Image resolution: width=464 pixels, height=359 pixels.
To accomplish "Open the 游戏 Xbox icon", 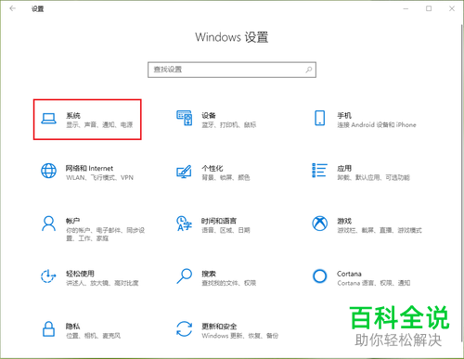I will [x=320, y=224].
